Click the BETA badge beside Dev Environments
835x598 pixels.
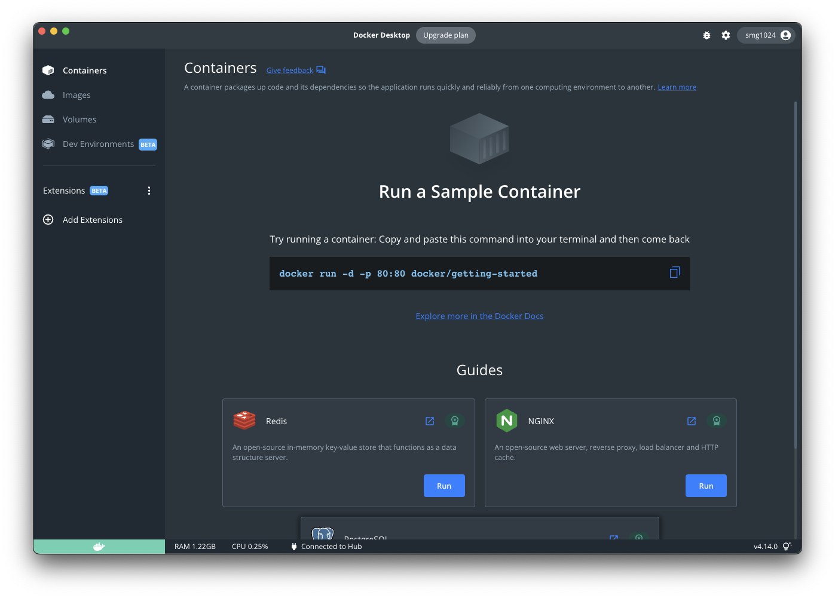coord(148,145)
